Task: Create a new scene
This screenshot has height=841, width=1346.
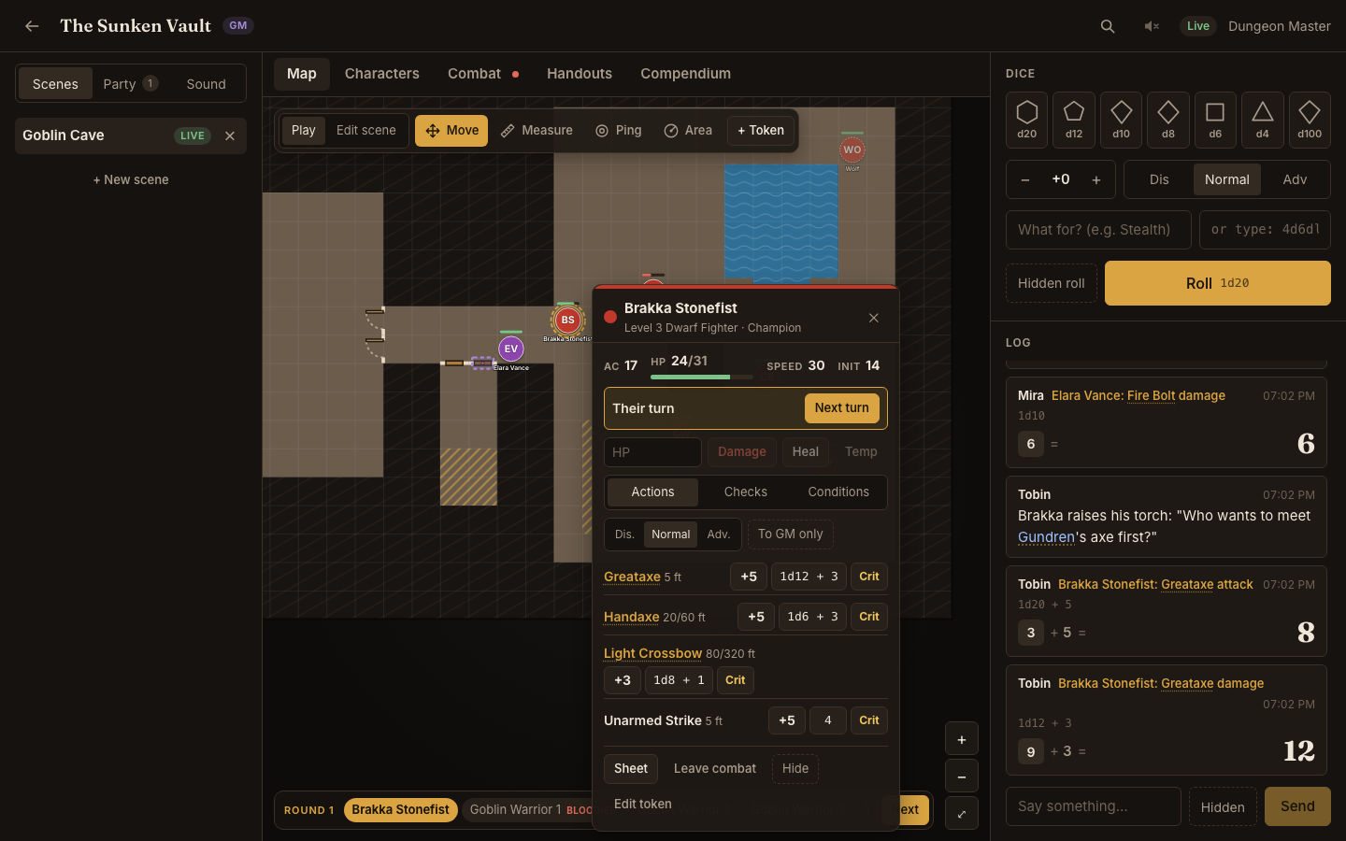Action: 131,179
